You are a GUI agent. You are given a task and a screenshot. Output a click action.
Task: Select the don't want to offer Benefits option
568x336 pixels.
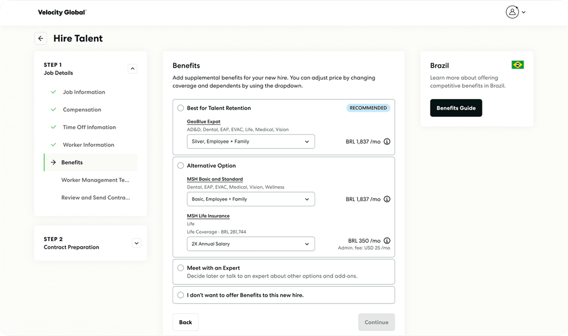pos(181,295)
